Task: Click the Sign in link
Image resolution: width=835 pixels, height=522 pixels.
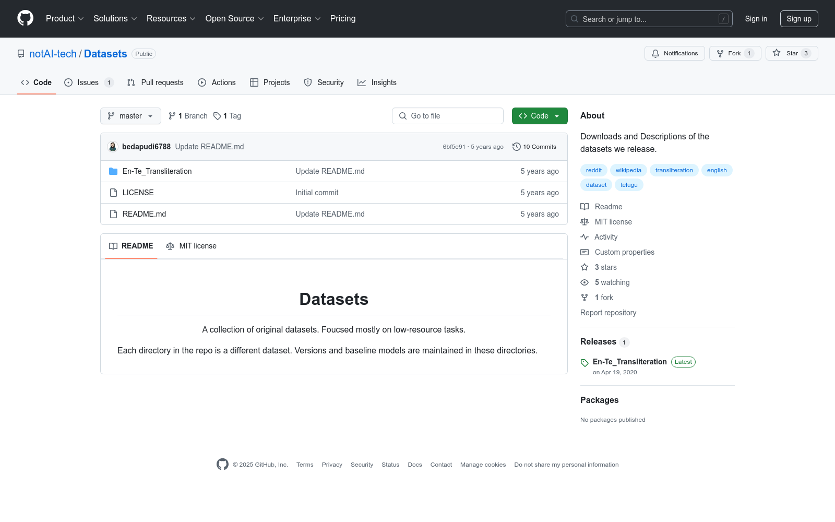Action: click(756, 19)
